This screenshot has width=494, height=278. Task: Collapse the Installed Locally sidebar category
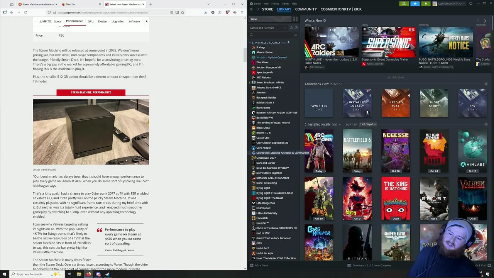(x=250, y=42)
